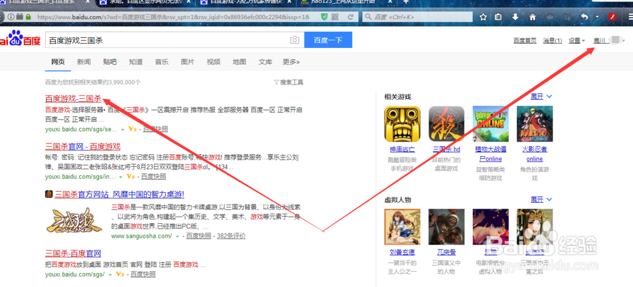Click the 百度一下 search button
This screenshot has width=633, height=287.
tap(328, 40)
